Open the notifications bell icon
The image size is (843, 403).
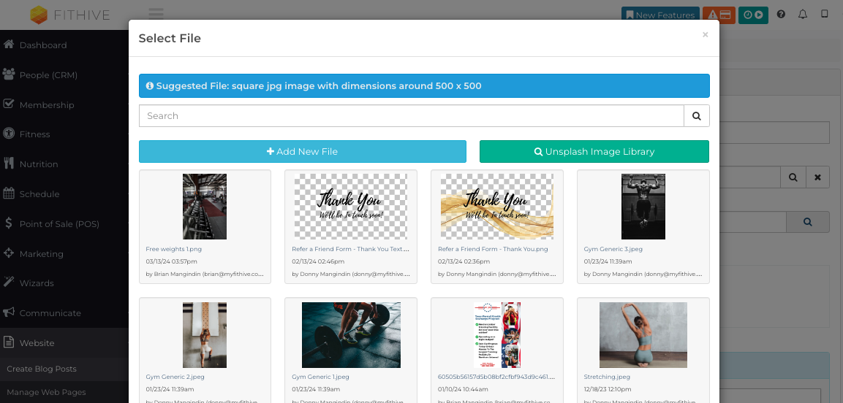[x=802, y=15]
